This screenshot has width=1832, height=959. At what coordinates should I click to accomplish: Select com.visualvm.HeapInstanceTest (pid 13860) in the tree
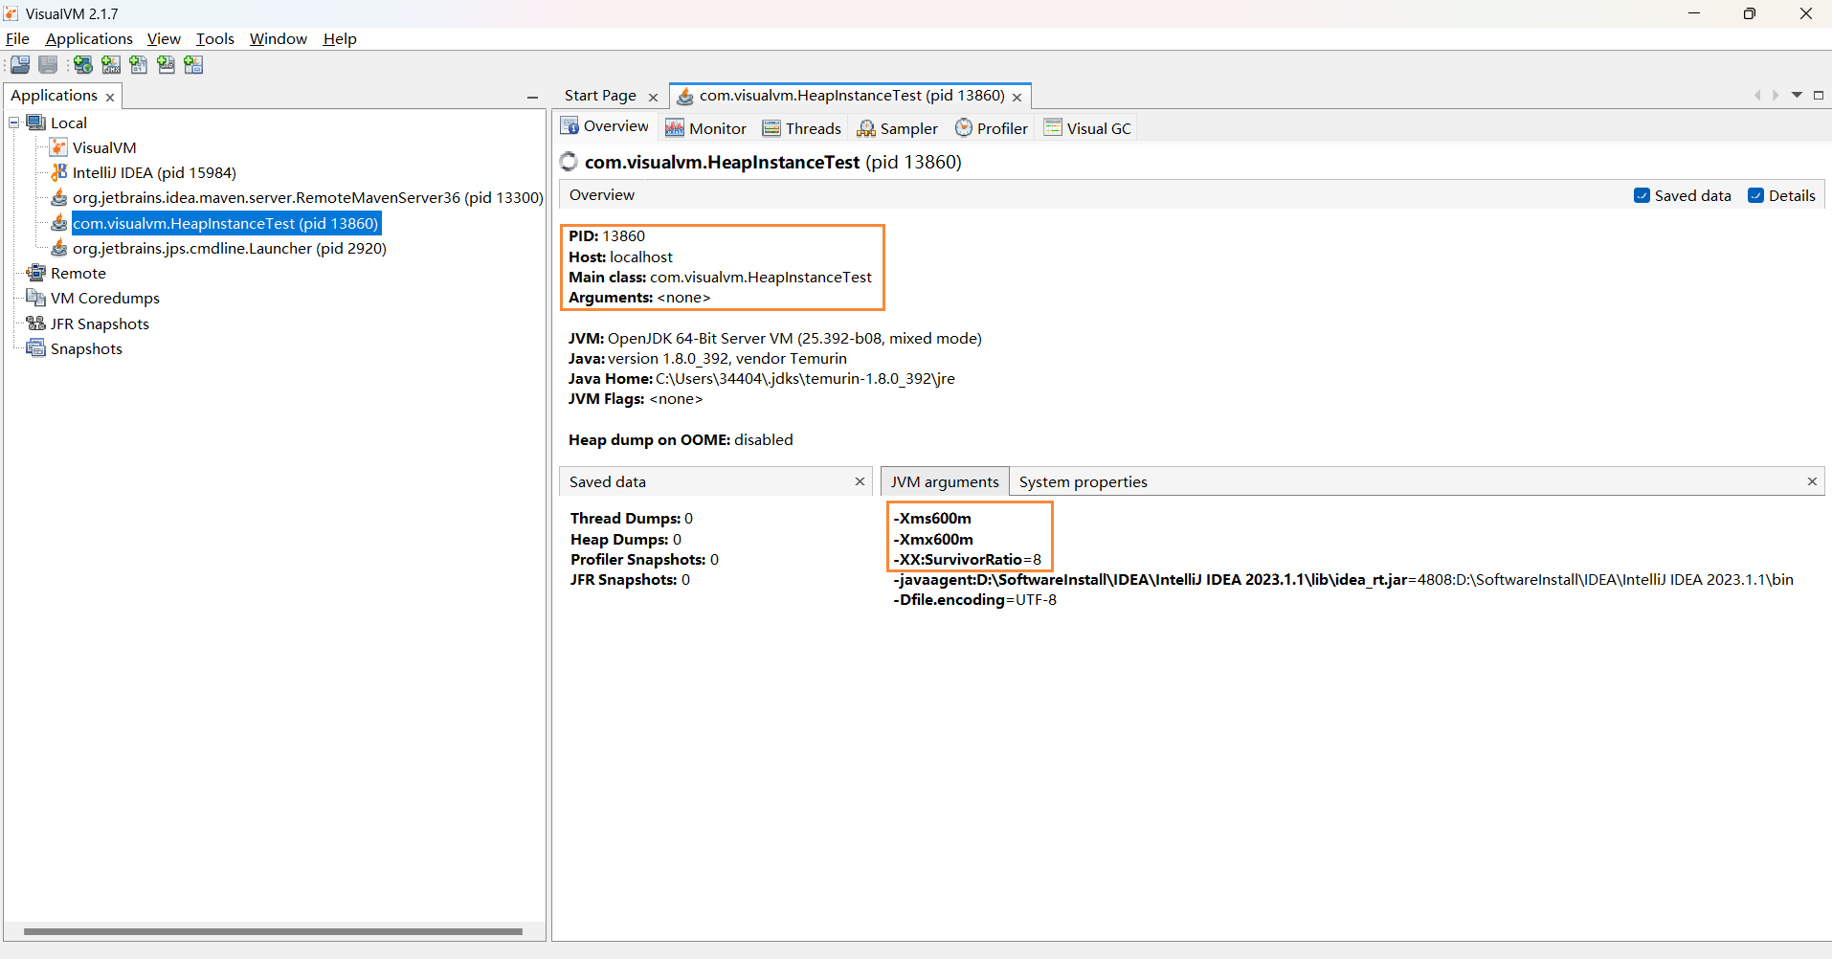tap(226, 223)
